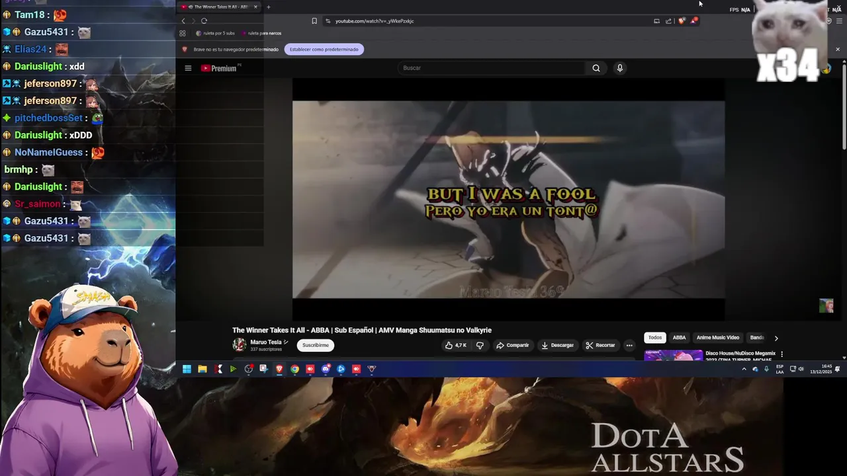
Task: Click the video title The Winner Takes It All
Action: coord(362,330)
